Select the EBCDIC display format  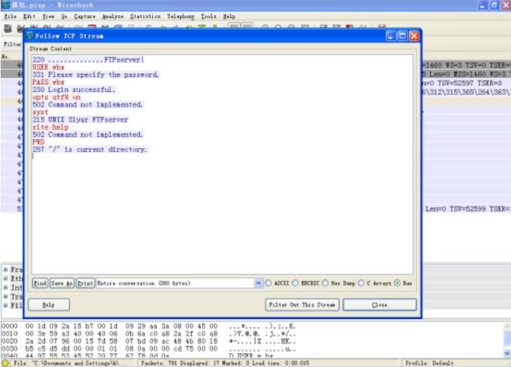(295, 283)
